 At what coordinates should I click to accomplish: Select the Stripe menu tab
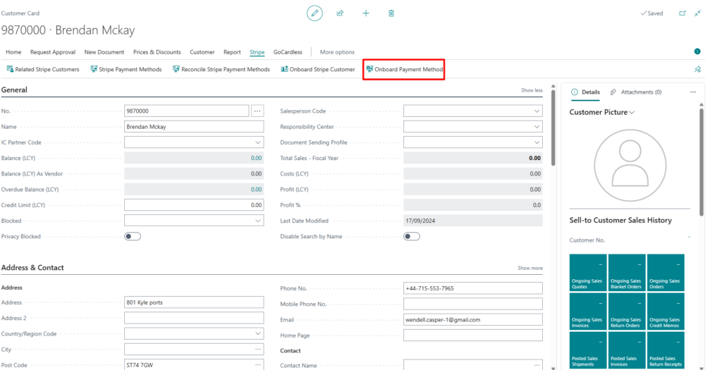(257, 52)
